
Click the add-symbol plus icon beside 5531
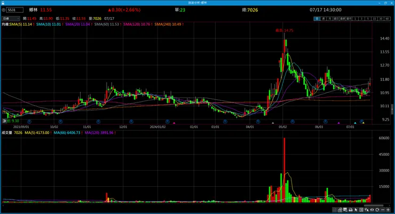point(4,10)
